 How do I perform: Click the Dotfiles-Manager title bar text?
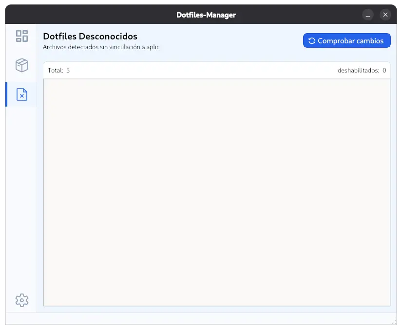tap(206, 15)
